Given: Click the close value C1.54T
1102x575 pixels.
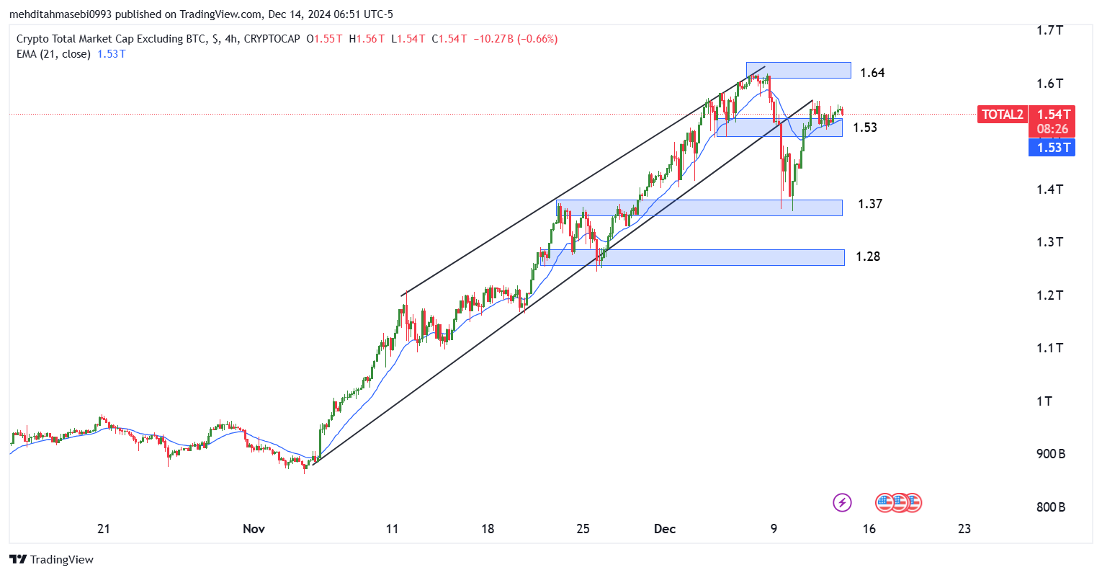Looking at the screenshot, I should tap(449, 39).
